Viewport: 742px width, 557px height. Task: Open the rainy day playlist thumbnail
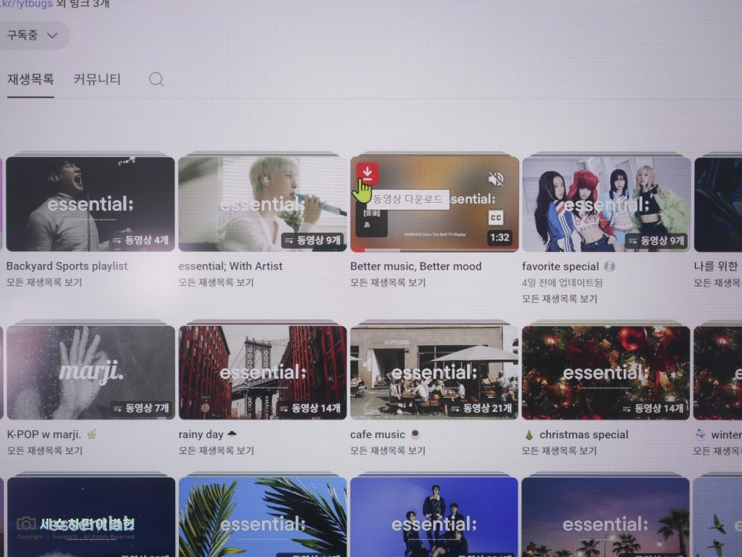(262, 373)
